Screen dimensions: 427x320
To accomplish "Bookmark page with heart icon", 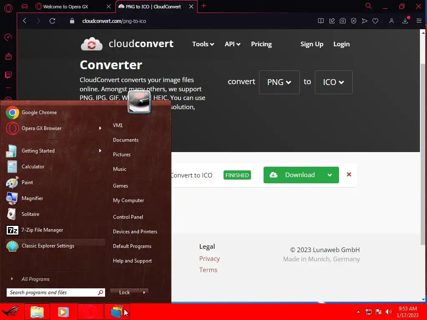I will (375, 21).
